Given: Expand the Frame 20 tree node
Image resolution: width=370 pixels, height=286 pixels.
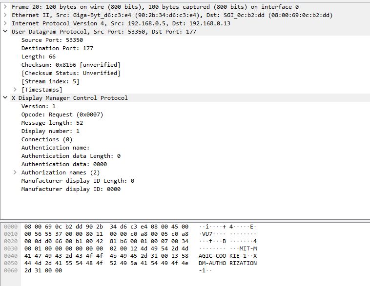Looking at the screenshot, I should coord(5,7).
